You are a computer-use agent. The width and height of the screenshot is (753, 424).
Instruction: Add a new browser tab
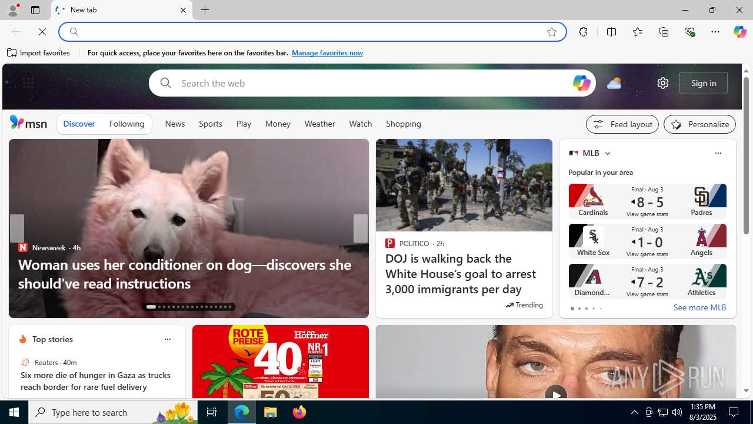205,10
